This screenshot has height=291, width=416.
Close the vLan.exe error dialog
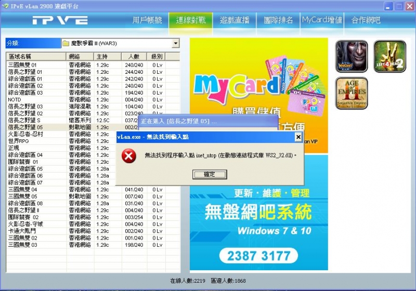(298, 137)
